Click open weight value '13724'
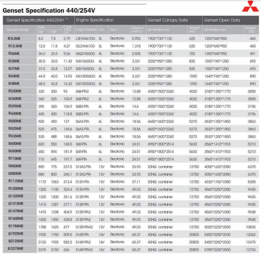The width and height of the screenshot is (261, 254). coord(251,250)
